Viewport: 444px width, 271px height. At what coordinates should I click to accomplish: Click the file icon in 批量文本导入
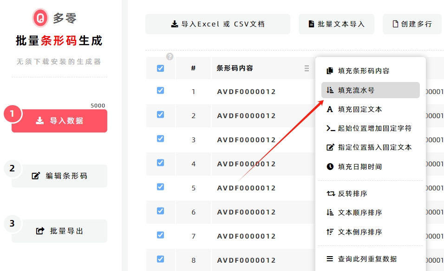coord(311,24)
